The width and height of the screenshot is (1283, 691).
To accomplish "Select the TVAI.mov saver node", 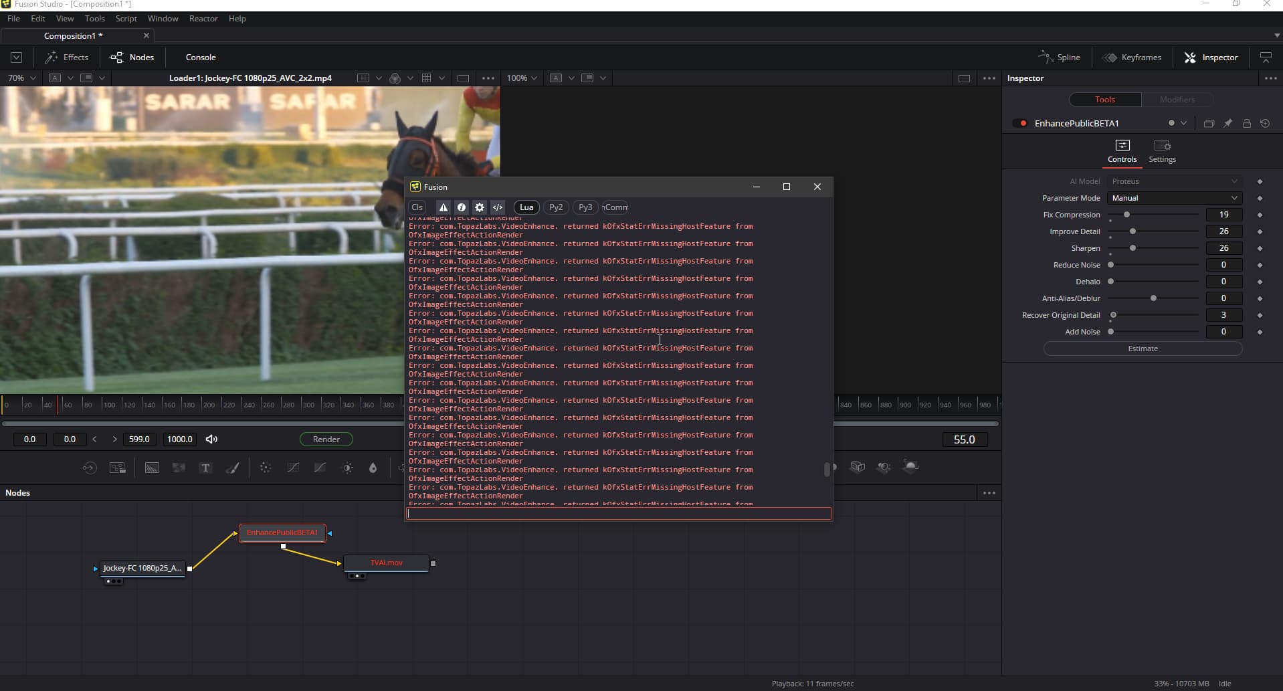I will click(x=387, y=563).
